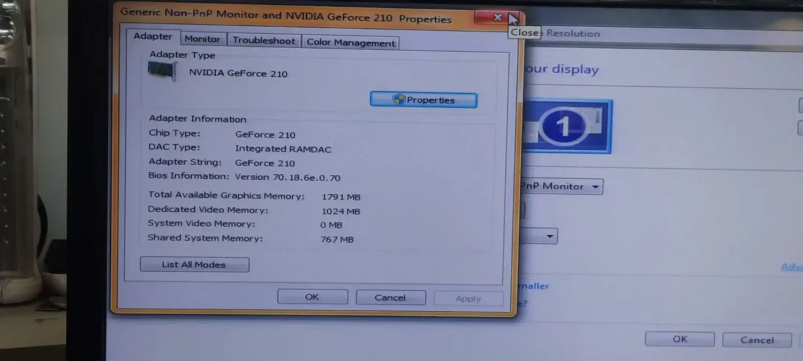
Task: Open the Monitor tab
Action: (x=202, y=39)
